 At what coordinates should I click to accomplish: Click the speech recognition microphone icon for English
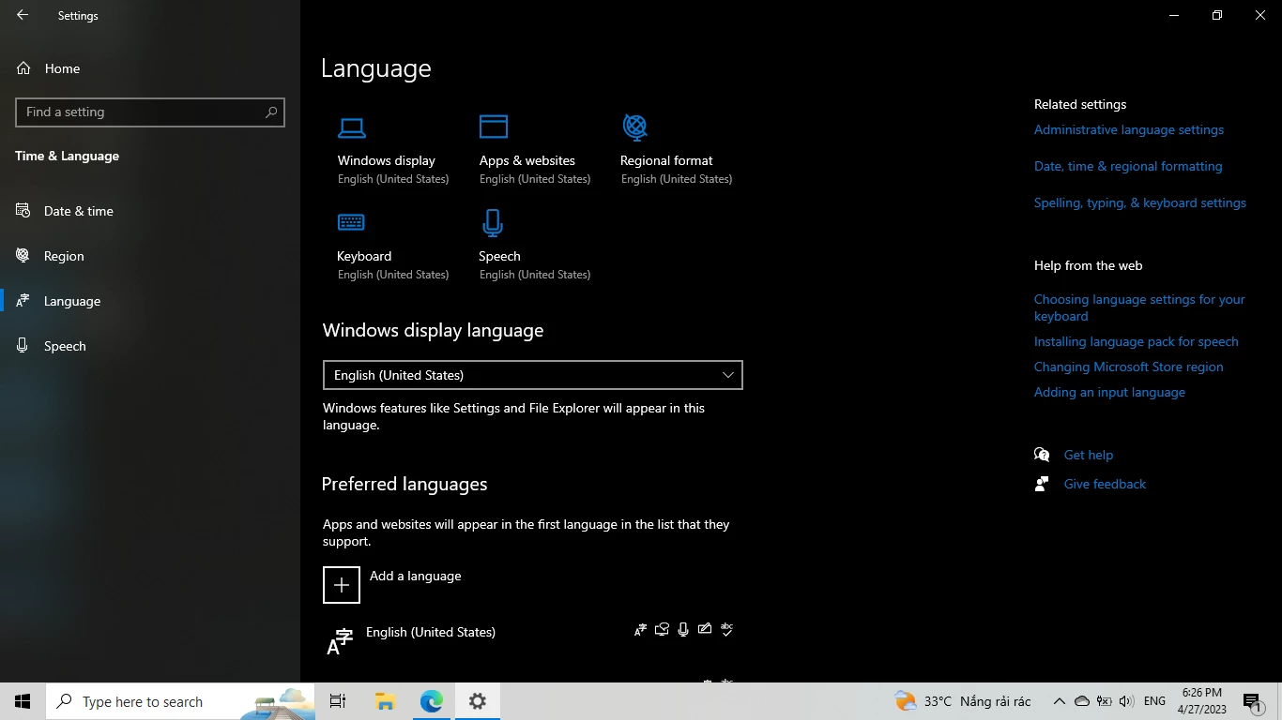tap(683, 630)
